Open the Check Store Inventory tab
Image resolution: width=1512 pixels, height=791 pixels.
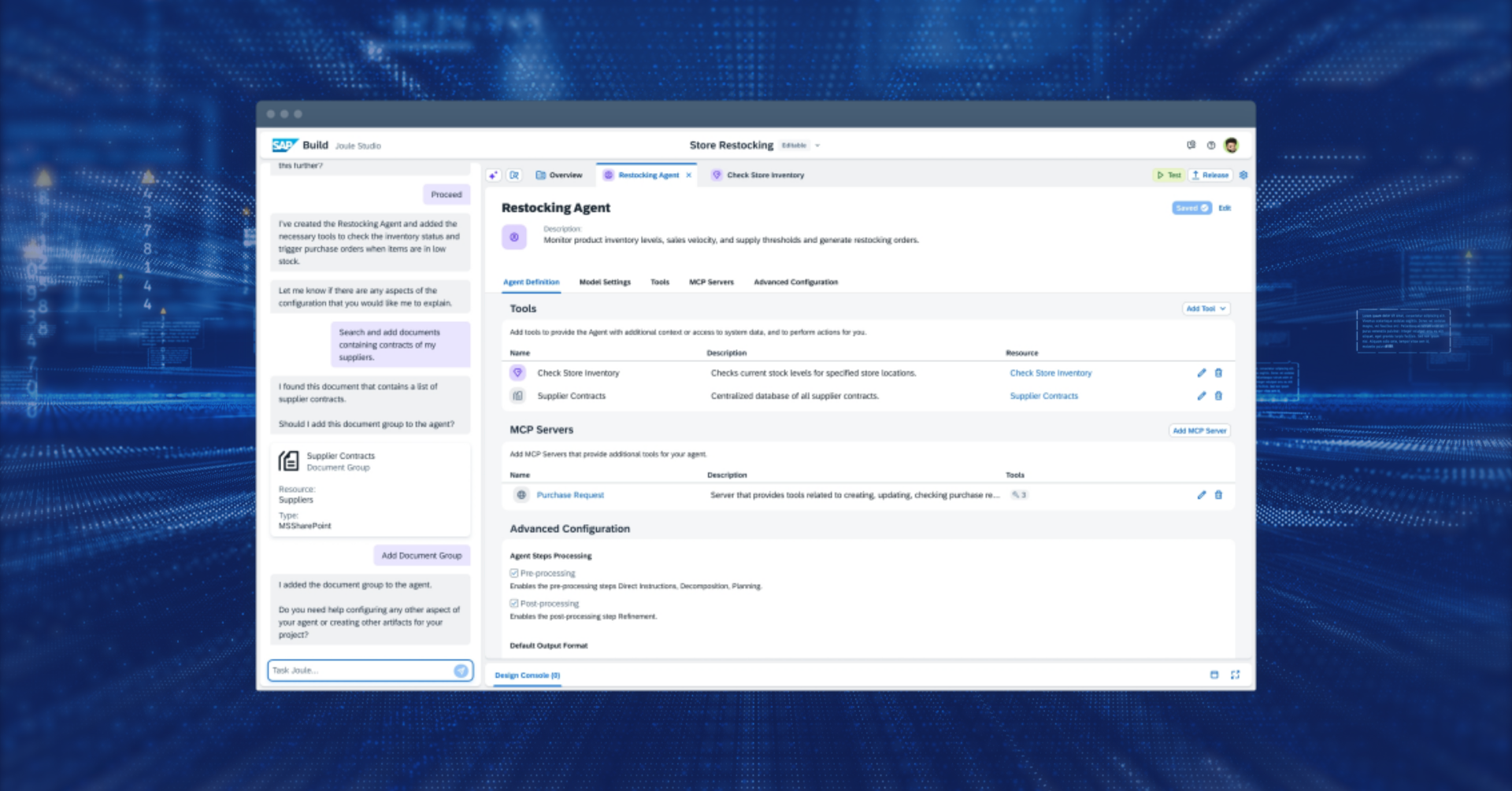coord(758,175)
